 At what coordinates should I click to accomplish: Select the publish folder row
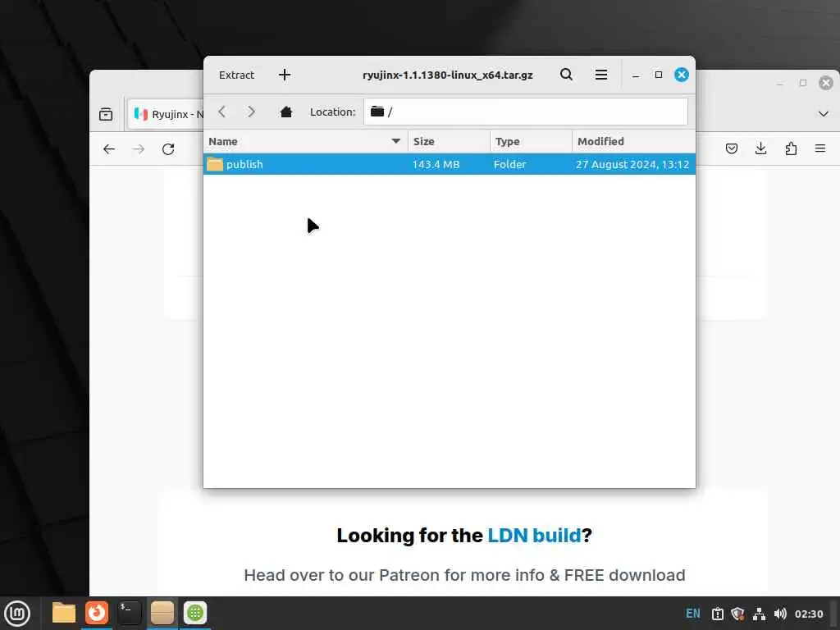click(450, 164)
